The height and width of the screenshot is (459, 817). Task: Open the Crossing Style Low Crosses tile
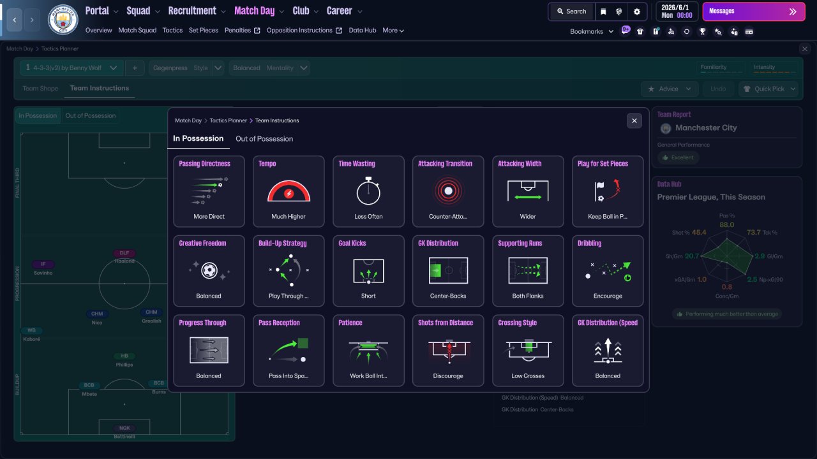(528, 351)
